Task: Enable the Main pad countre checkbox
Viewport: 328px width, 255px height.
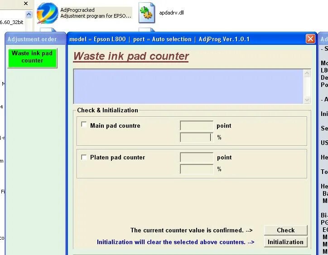Action: pos(84,125)
